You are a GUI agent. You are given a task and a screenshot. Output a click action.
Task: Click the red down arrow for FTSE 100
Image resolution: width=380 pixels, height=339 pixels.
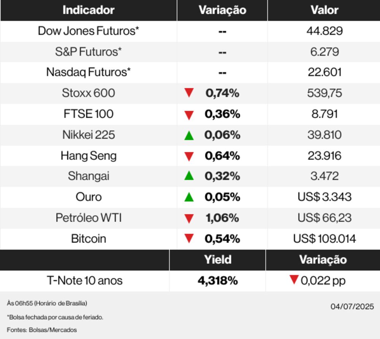[189, 114]
